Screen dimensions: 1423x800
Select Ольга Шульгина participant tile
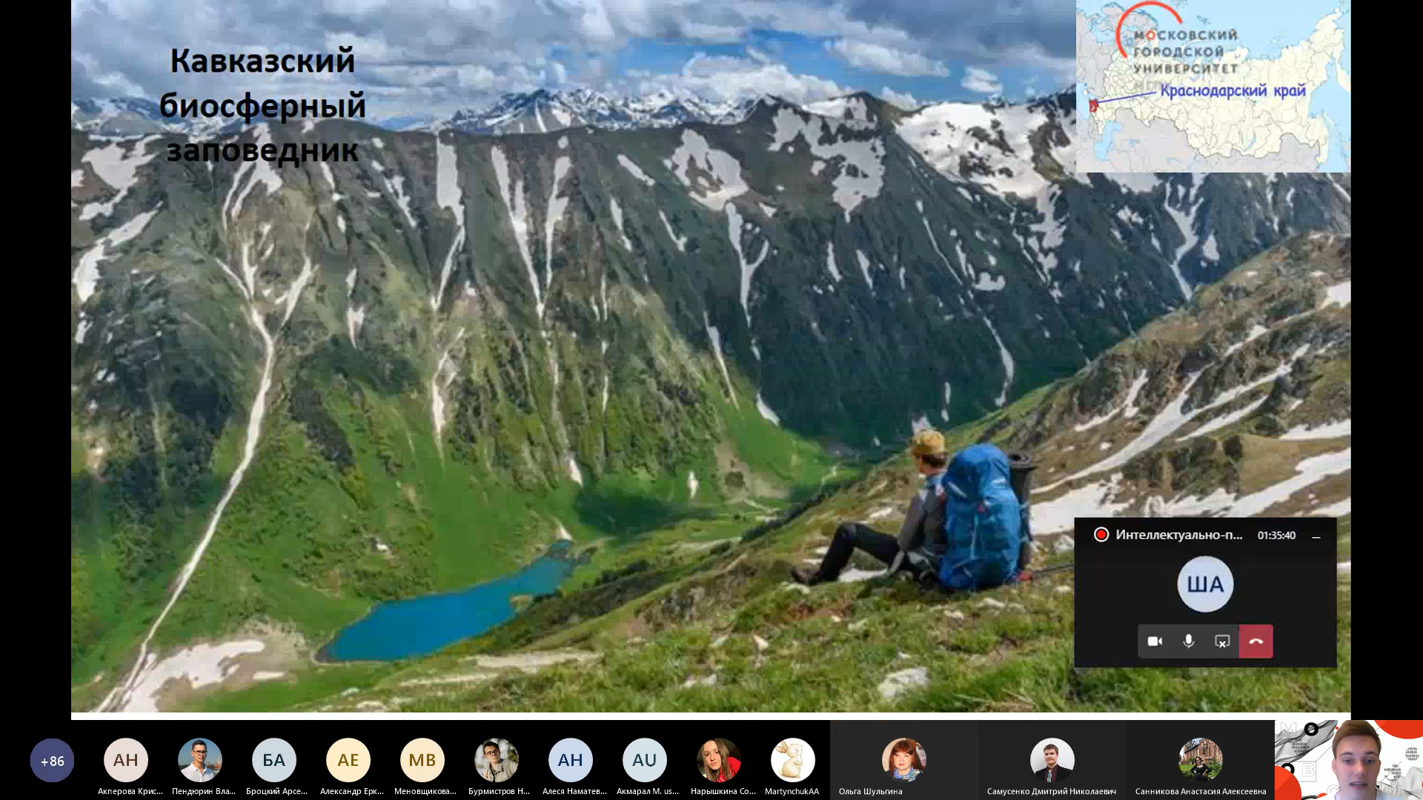903,760
